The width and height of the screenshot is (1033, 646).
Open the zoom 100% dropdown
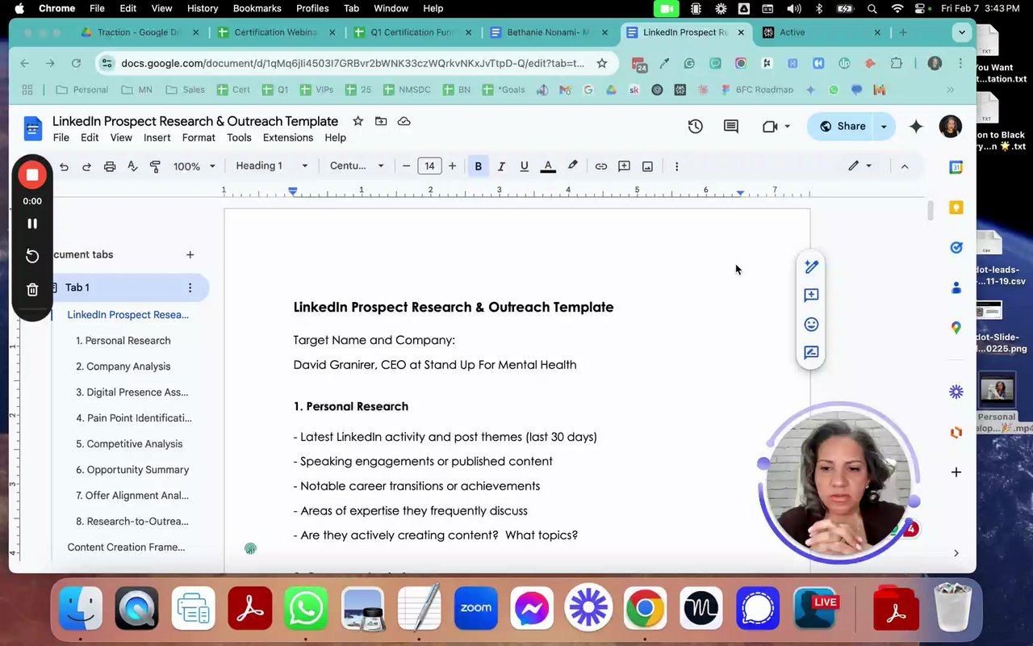pyautogui.click(x=194, y=166)
